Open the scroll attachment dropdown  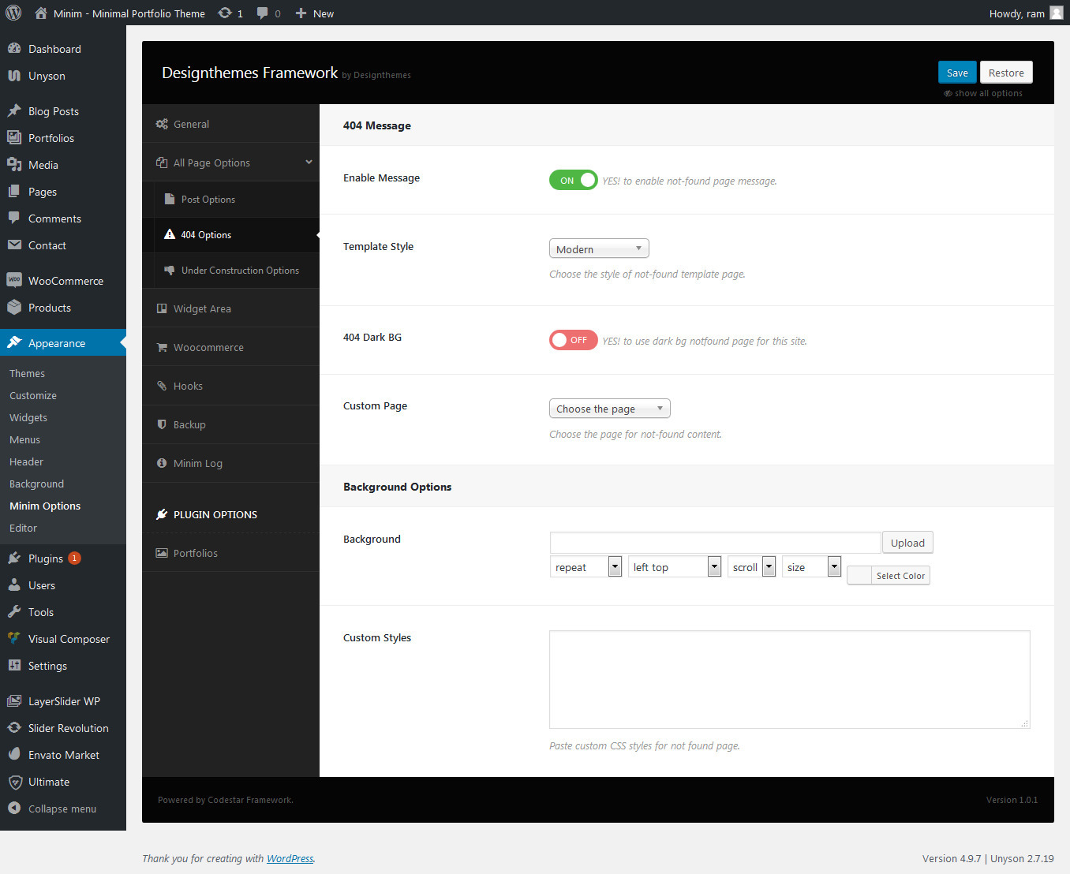coord(751,566)
